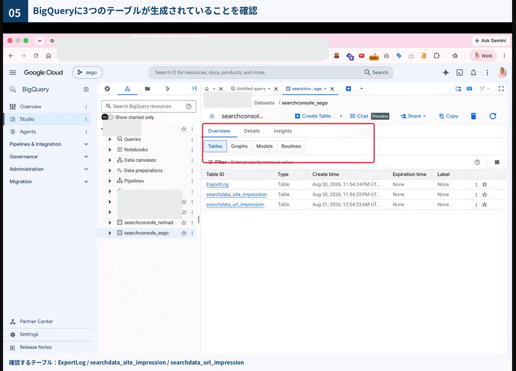Open the Create Table dropdown arrow

point(341,116)
